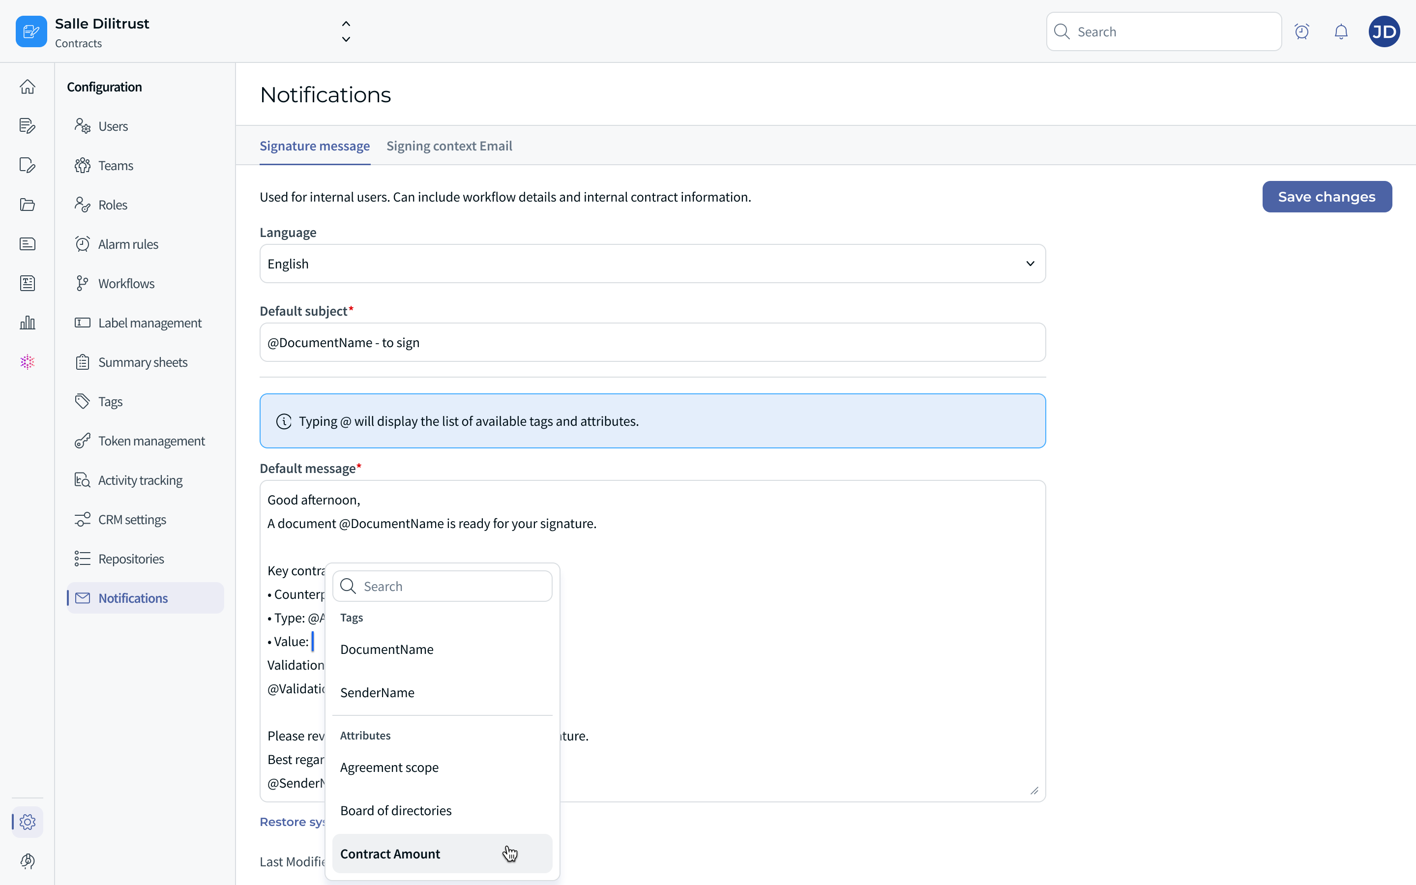Open Users in Configuration menu
The width and height of the screenshot is (1416, 885).
pos(145,126)
